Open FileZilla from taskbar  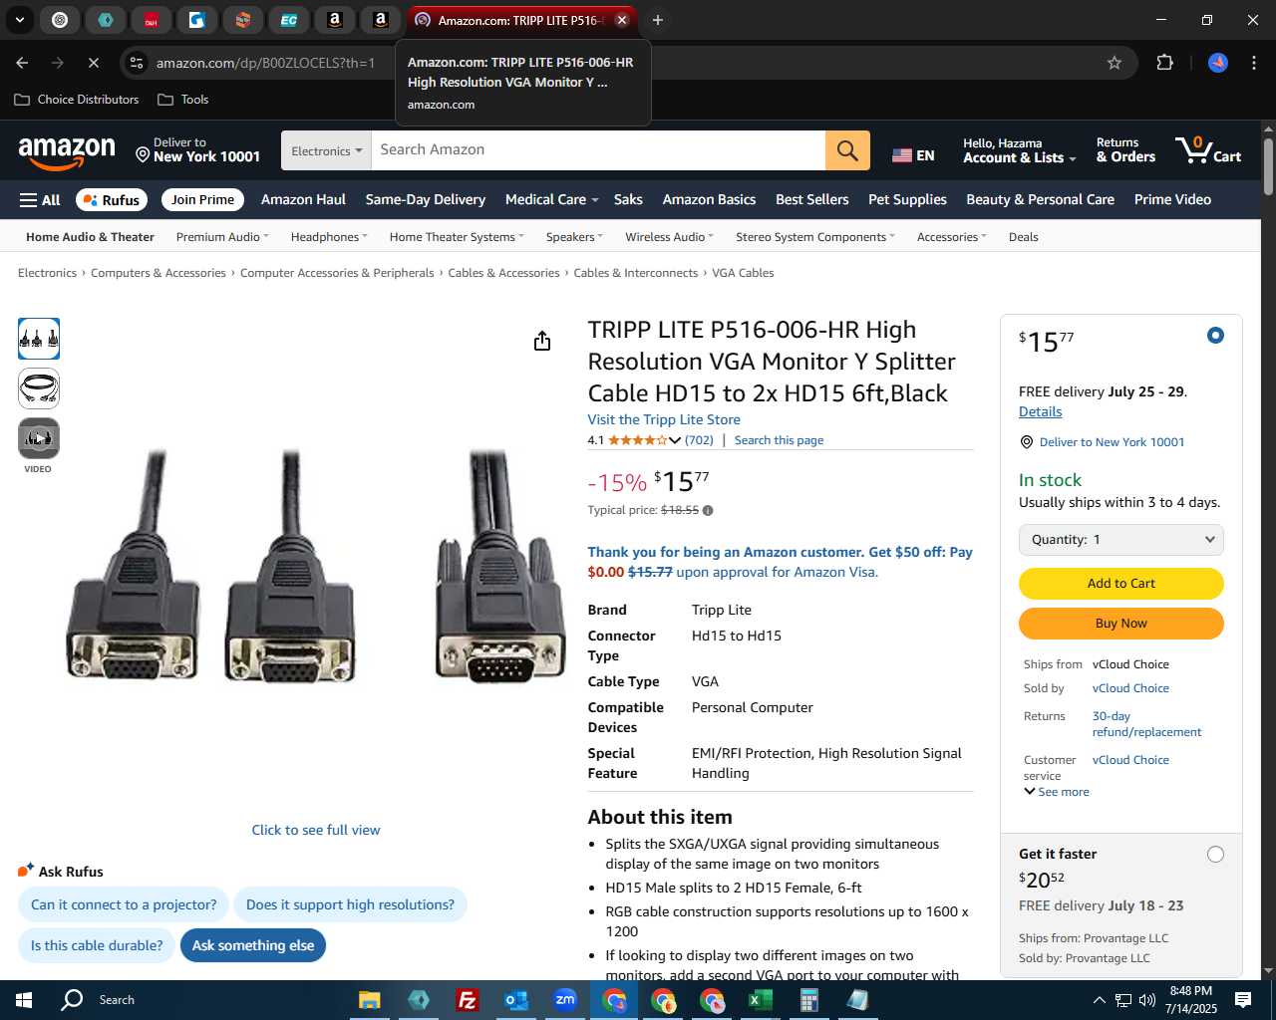tap(467, 1000)
